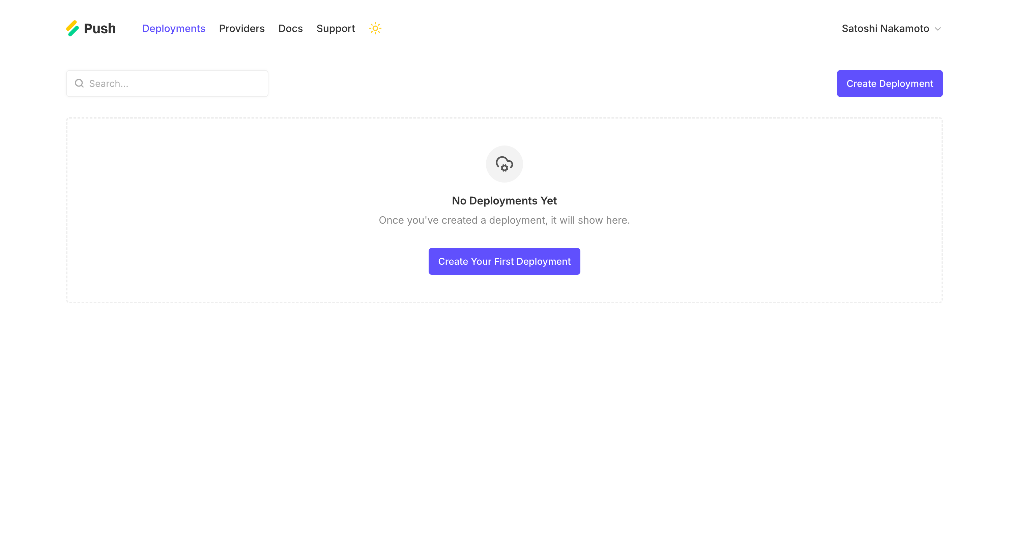Image resolution: width=1009 pixels, height=547 pixels.
Task: Click the Push logo icon
Action: tap(73, 29)
